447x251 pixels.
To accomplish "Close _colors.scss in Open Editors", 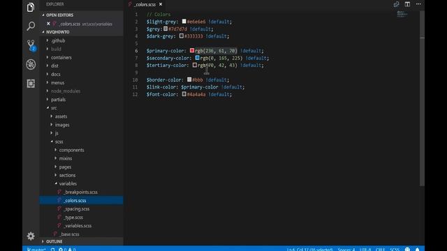I will click(x=48, y=24).
